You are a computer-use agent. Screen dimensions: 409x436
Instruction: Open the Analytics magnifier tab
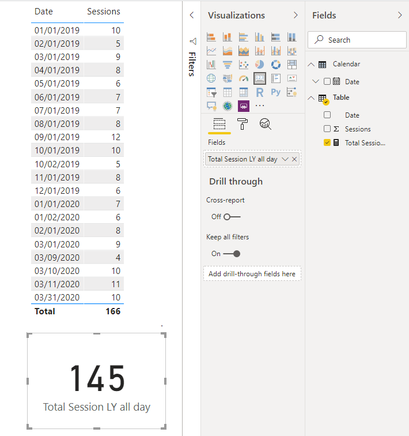[x=265, y=124]
